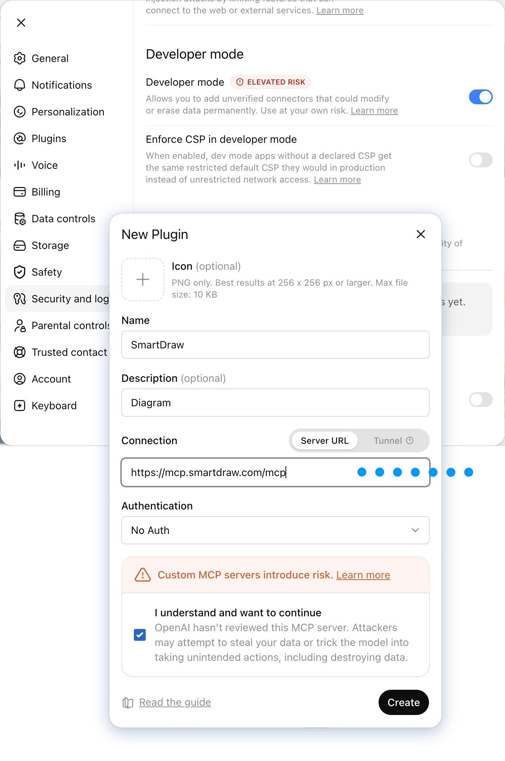The height and width of the screenshot is (761, 505).
Task: Open the General settings gear icon
Action: pyautogui.click(x=20, y=58)
